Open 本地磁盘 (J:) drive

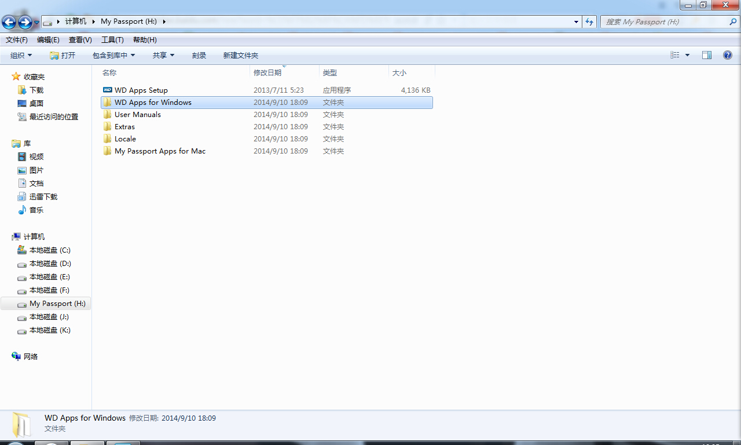click(50, 317)
